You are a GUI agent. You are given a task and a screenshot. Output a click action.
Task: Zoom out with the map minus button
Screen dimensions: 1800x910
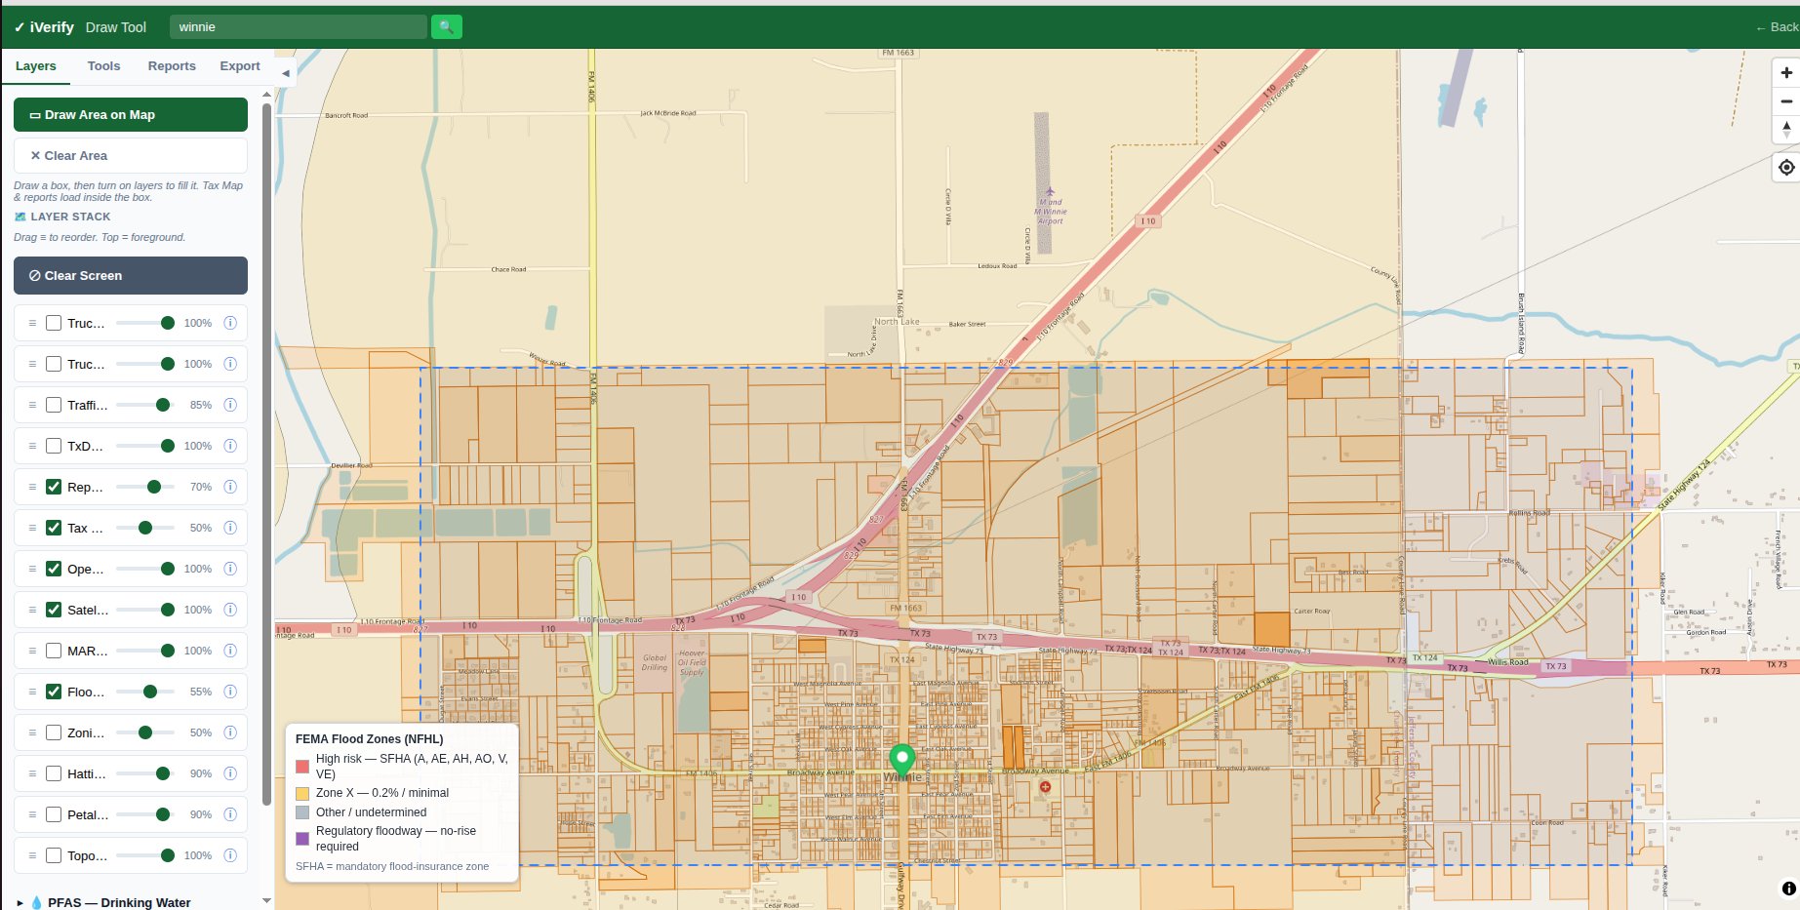pos(1785,101)
